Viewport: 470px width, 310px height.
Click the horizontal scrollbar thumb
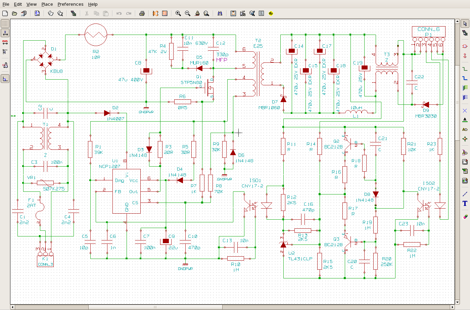[x=155, y=307]
